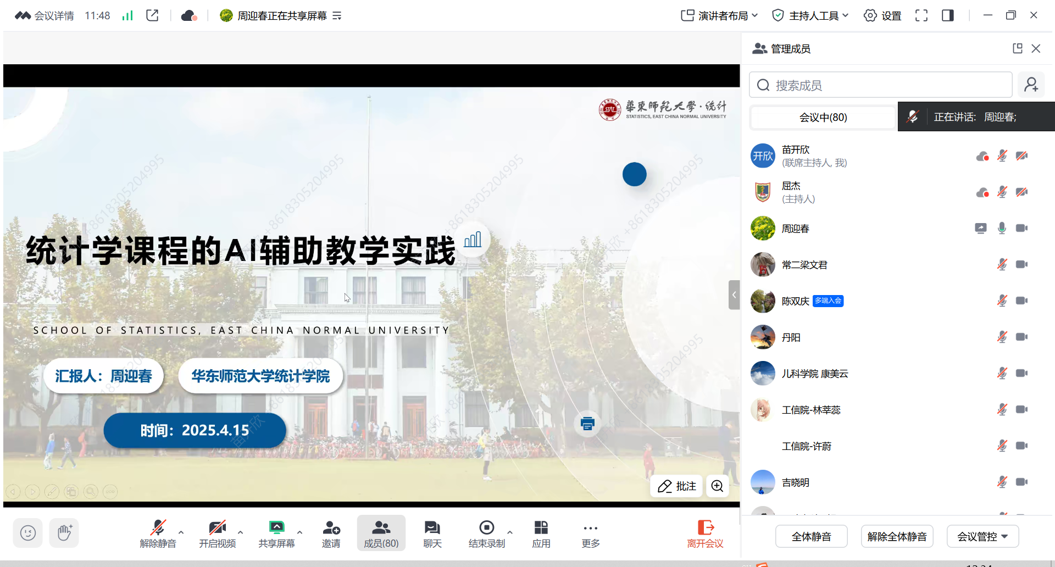Close the 管理成员 panel
This screenshot has height=567, width=1055.
[x=1036, y=48]
